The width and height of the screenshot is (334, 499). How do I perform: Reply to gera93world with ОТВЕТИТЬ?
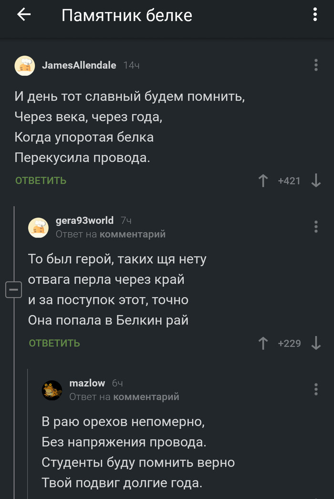click(54, 343)
